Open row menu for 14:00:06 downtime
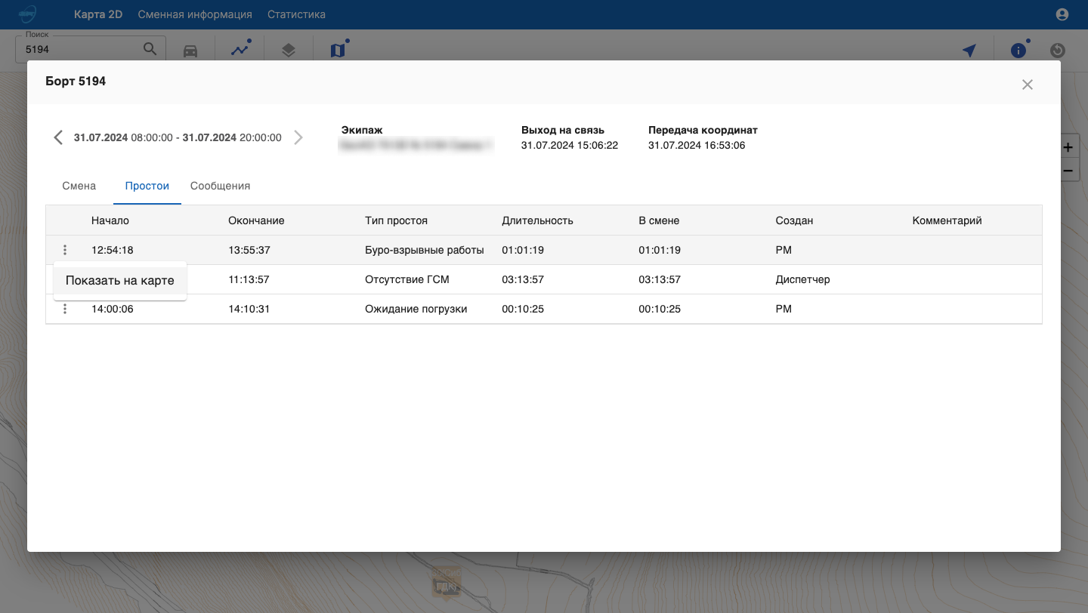Screen dimensions: 1088x613 (65, 309)
